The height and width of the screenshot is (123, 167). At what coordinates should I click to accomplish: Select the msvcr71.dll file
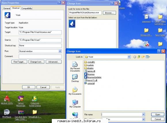click(91, 80)
